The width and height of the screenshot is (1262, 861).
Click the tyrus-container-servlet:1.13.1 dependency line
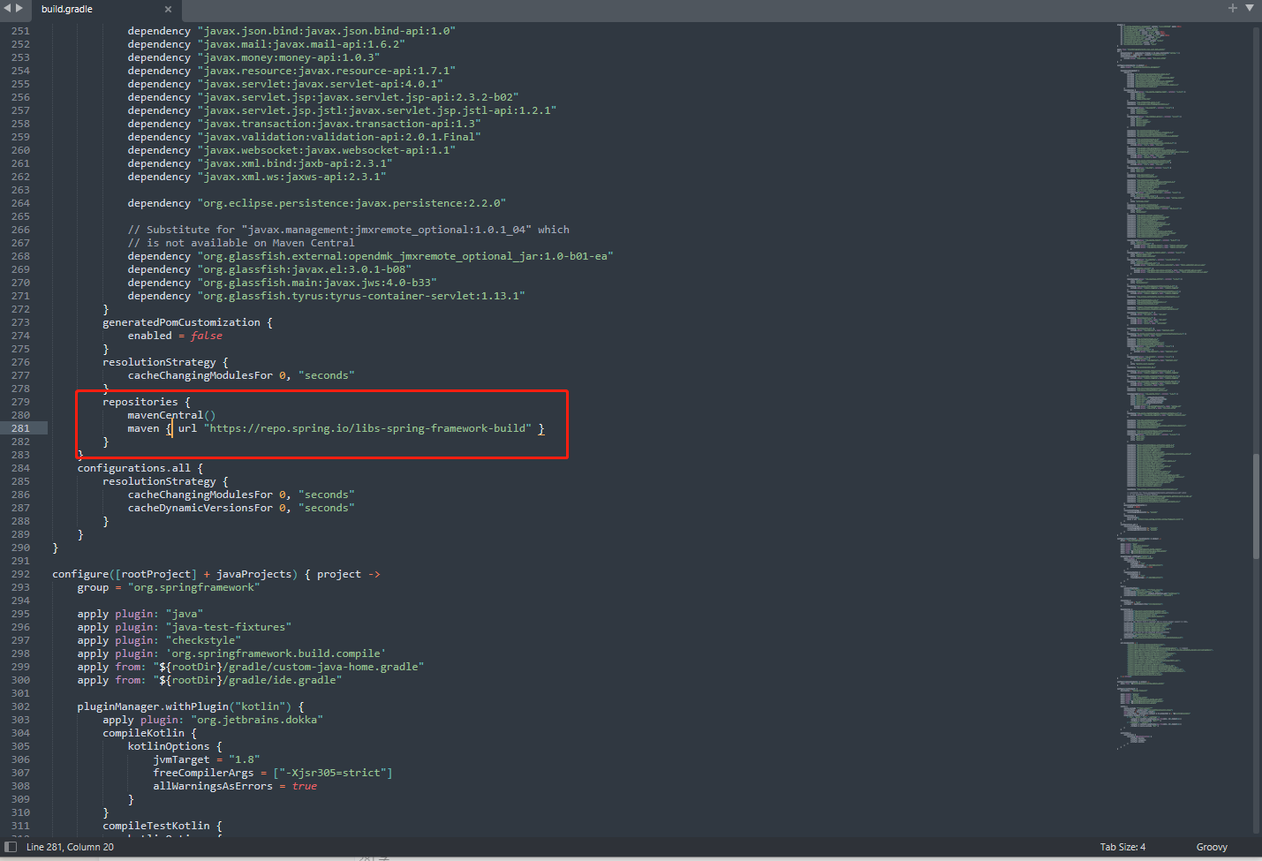pos(326,296)
